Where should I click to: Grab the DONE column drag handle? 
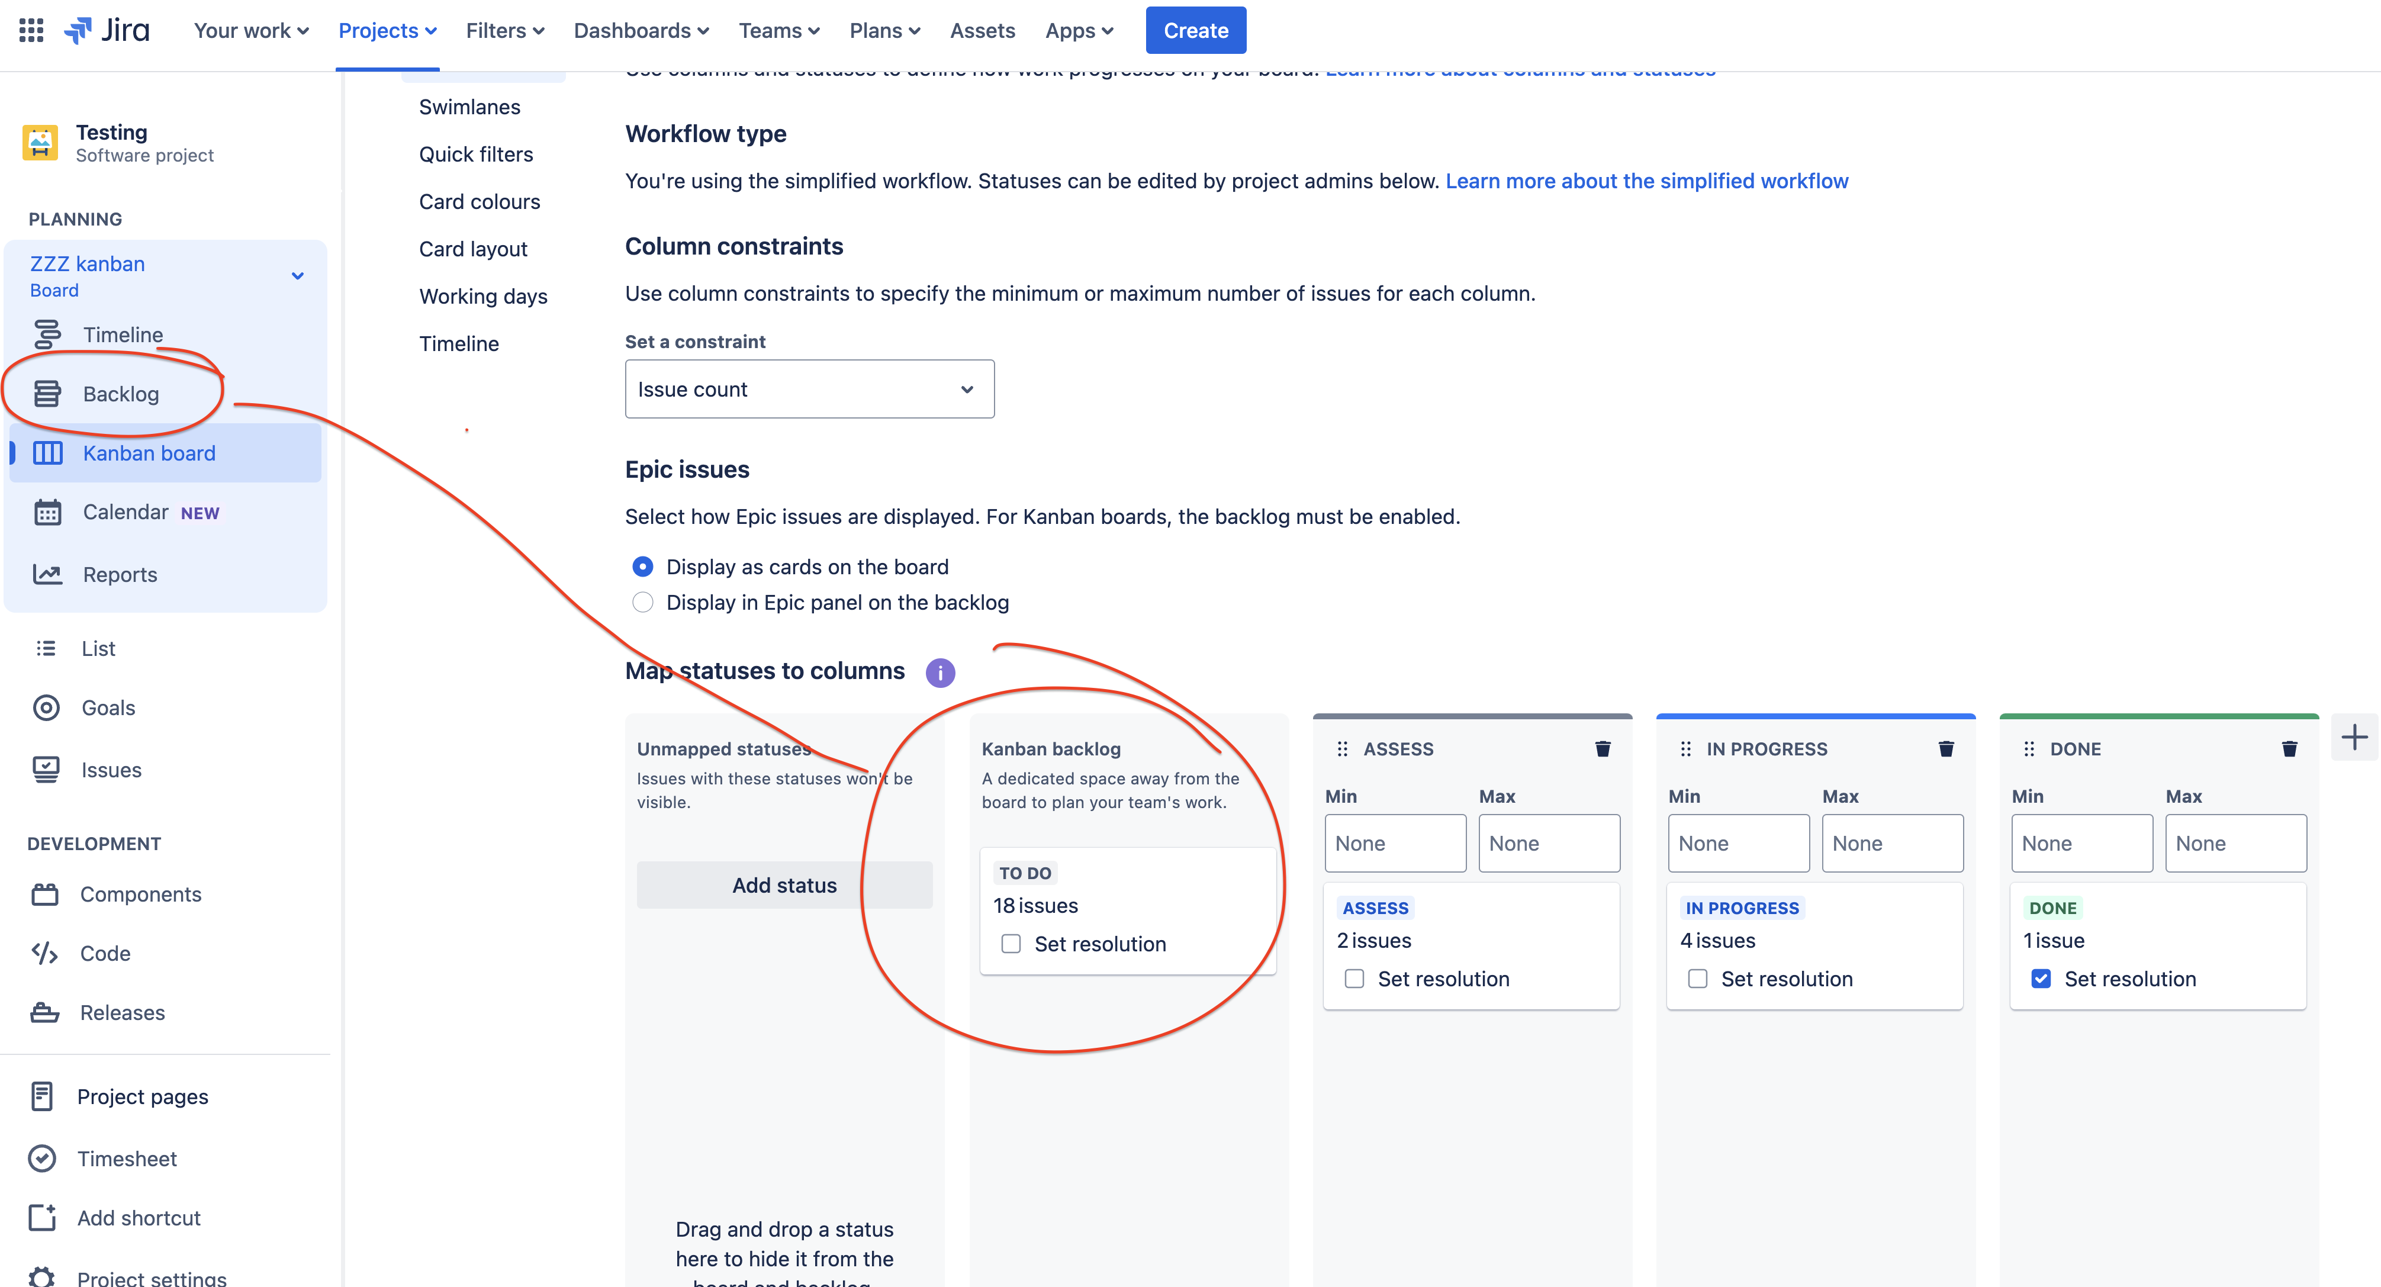[x=2029, y=749]
